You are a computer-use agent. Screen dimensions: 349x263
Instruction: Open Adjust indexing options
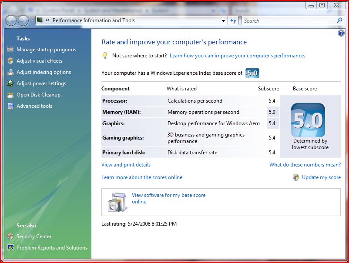(44, 72)
